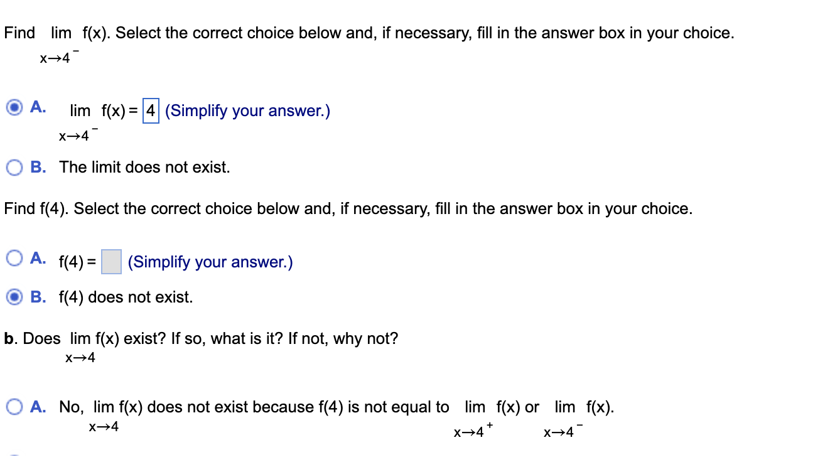Select choice A for the left-hand limit question
840x472 pixels.
[14, 107]
